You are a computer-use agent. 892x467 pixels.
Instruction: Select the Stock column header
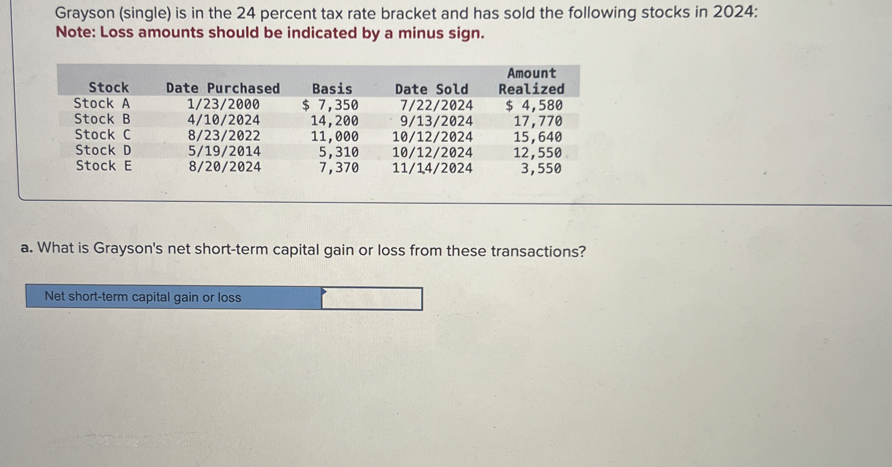(108, 88)
